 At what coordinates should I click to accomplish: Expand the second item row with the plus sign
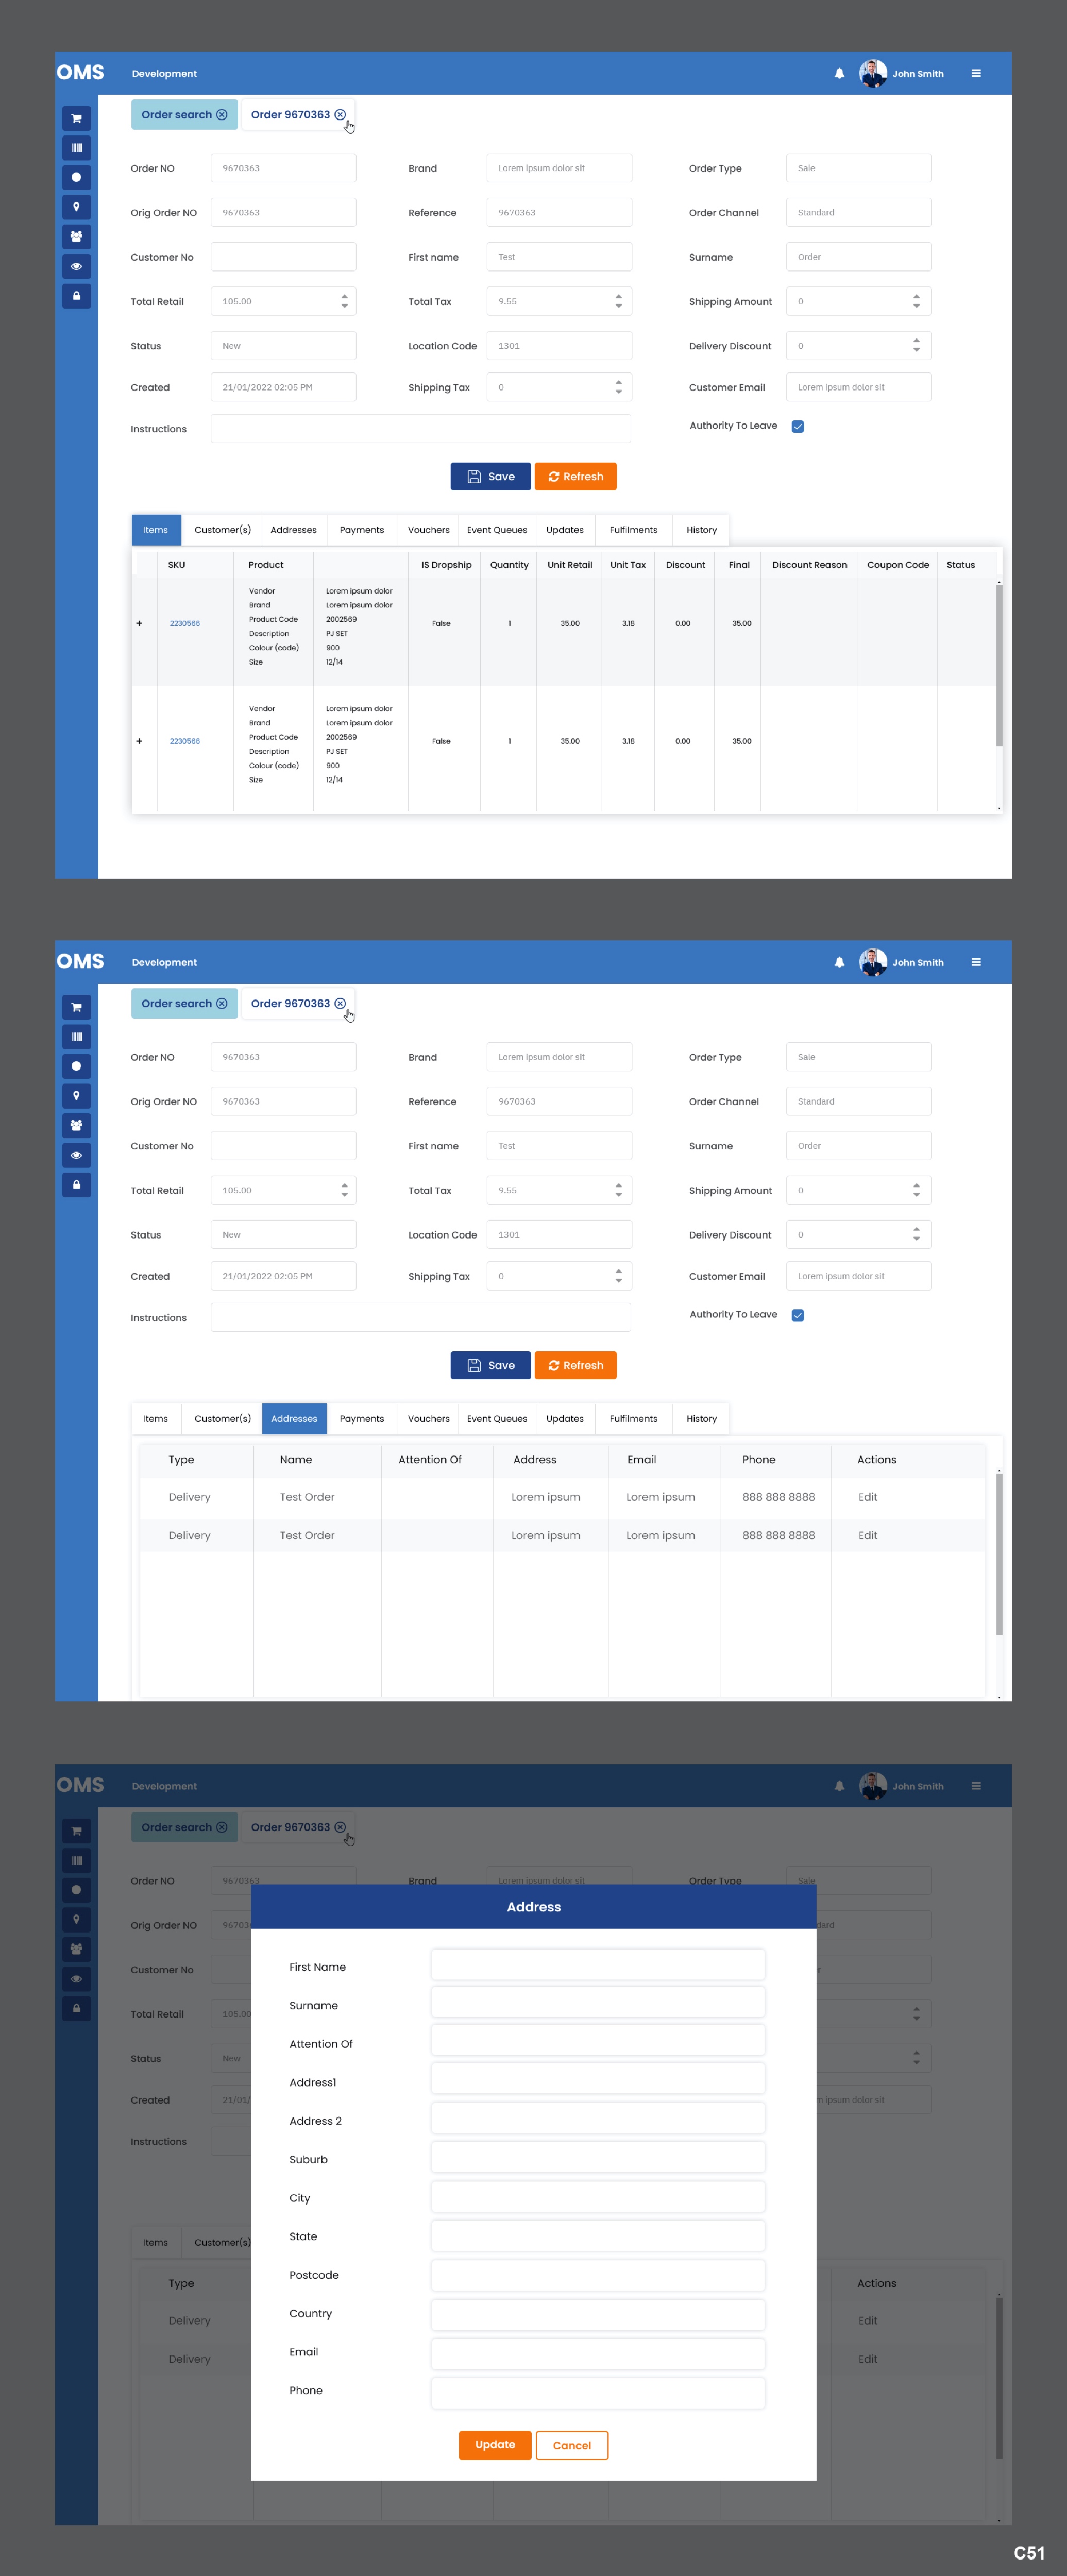click(x=139, y=742)
